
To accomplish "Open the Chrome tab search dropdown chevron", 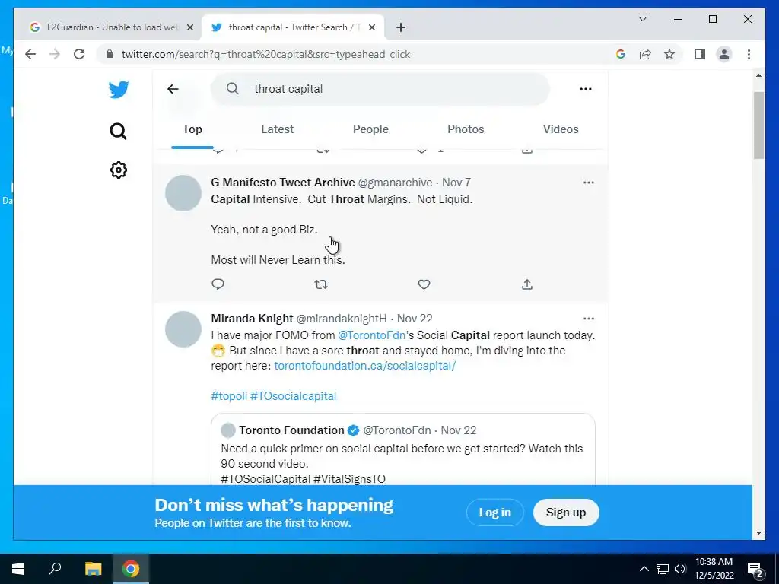I will [x=642, y=19].
